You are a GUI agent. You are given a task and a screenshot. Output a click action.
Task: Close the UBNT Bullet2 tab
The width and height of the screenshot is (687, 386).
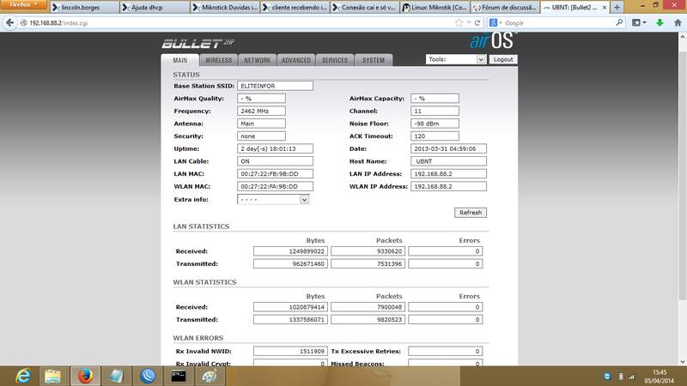(605, 8)
